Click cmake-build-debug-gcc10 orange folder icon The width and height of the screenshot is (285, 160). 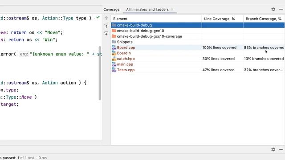[114, 31]
